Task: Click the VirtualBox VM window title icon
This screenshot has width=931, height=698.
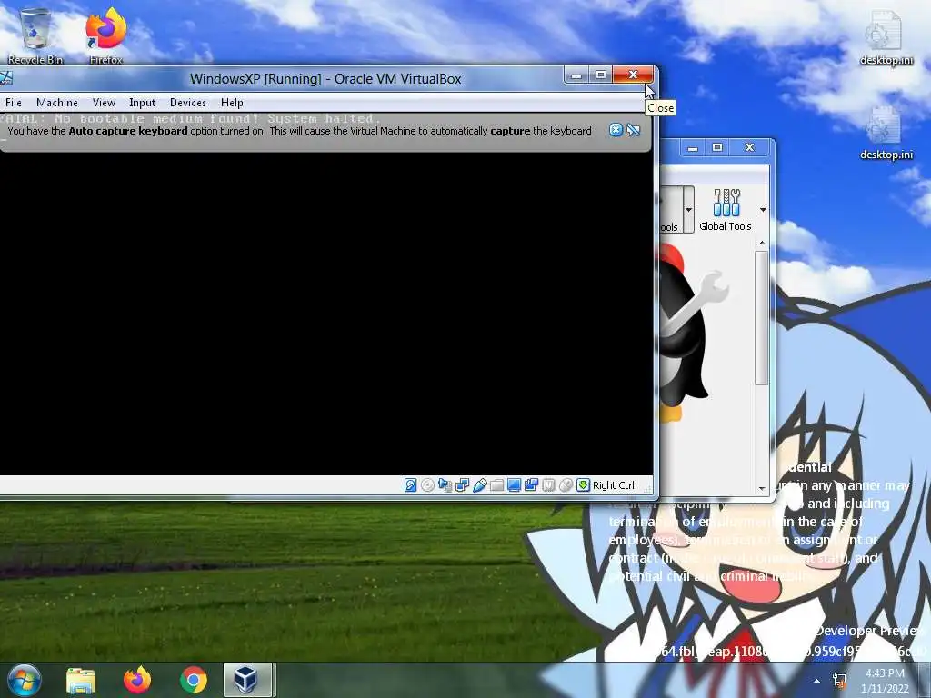Action: tap(5, 78)
